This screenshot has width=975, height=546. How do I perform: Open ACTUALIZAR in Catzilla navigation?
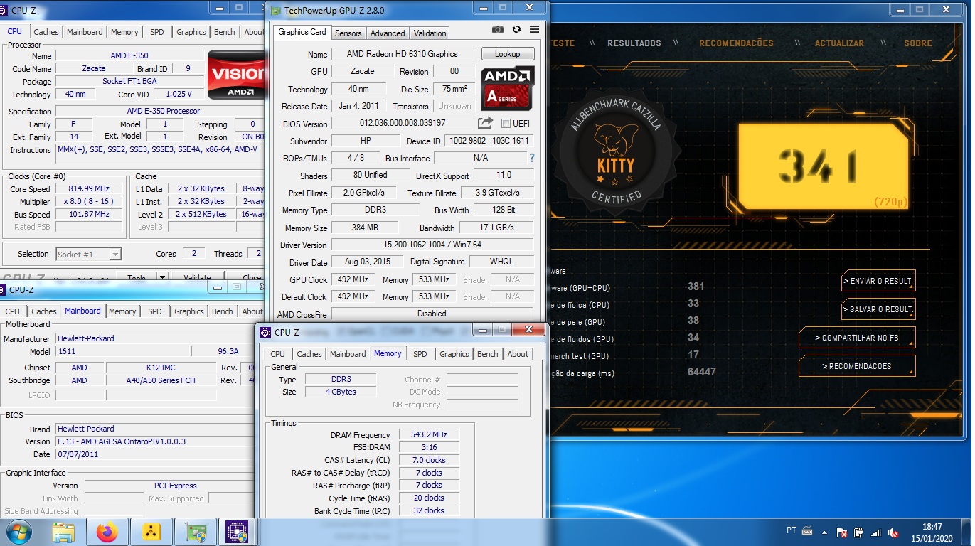(x=839, y=43)
